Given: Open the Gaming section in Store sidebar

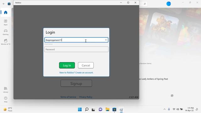Looking at the screenshot, I should click(6, 32).
